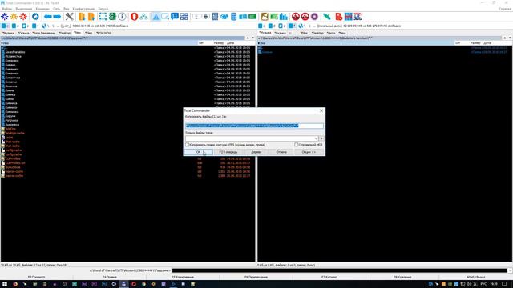Open the file type filter combo dropdown

[x=316, y=138]
